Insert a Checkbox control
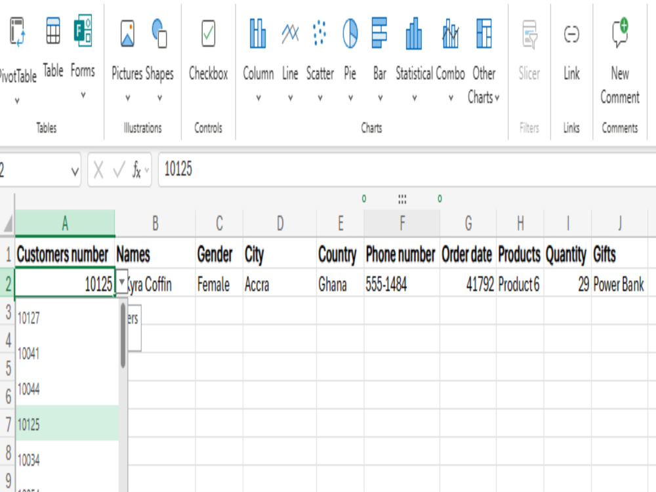 pyautogui.click(x=208, y=33)
